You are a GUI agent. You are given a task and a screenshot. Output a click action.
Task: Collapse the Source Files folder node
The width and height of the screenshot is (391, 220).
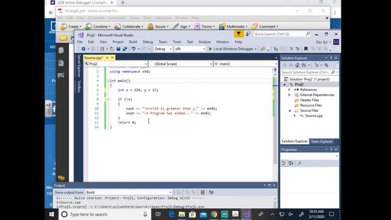click(x=290, y=111)
